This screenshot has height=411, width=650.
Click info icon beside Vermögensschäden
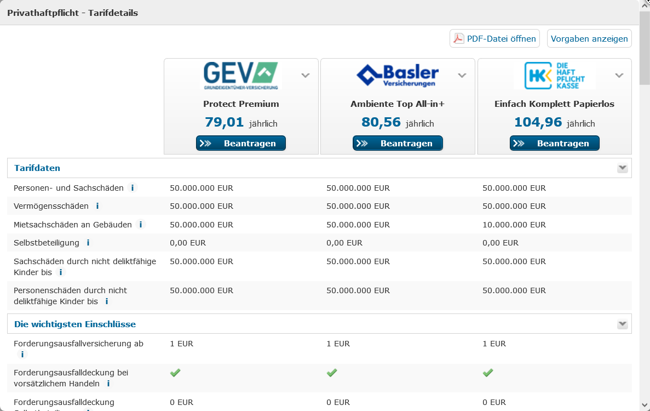coord(97,206)
